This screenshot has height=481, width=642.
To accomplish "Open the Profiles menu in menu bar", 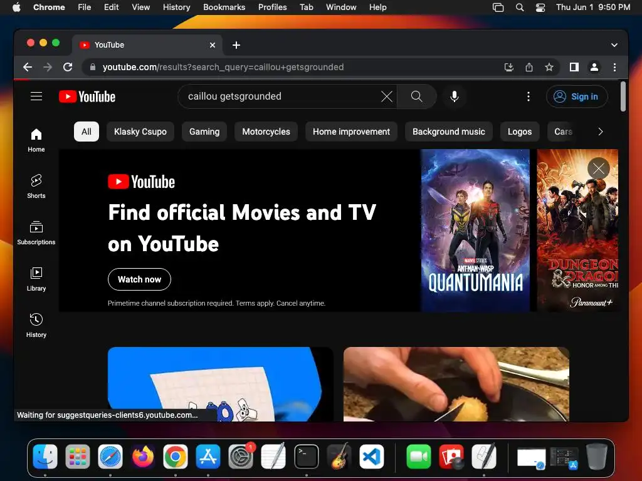I will pyautogui.click(x=272, y=7).
